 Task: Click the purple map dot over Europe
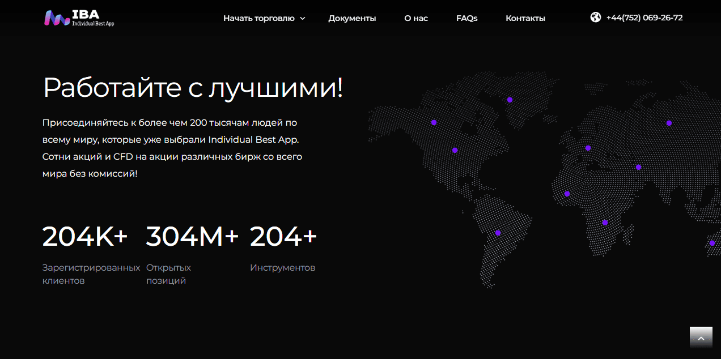pyautogui.click(x=588, y=148)
